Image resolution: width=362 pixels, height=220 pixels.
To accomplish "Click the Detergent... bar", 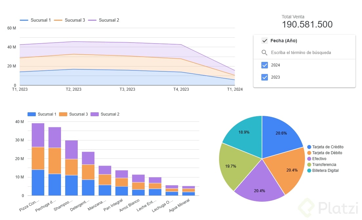I will pyautogui.click(x=88, y=174).
